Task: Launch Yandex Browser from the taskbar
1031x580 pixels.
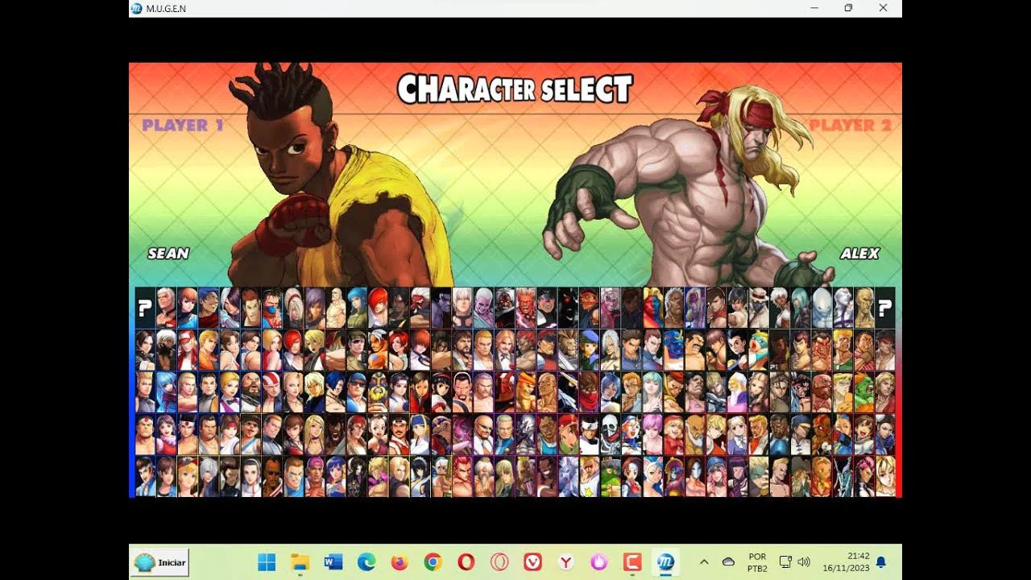Action: pos(565,561)
